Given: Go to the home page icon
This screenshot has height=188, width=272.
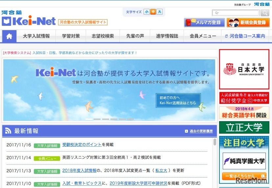Looking at the screenshot, I should pyautogui.click(x=10, y=36).
